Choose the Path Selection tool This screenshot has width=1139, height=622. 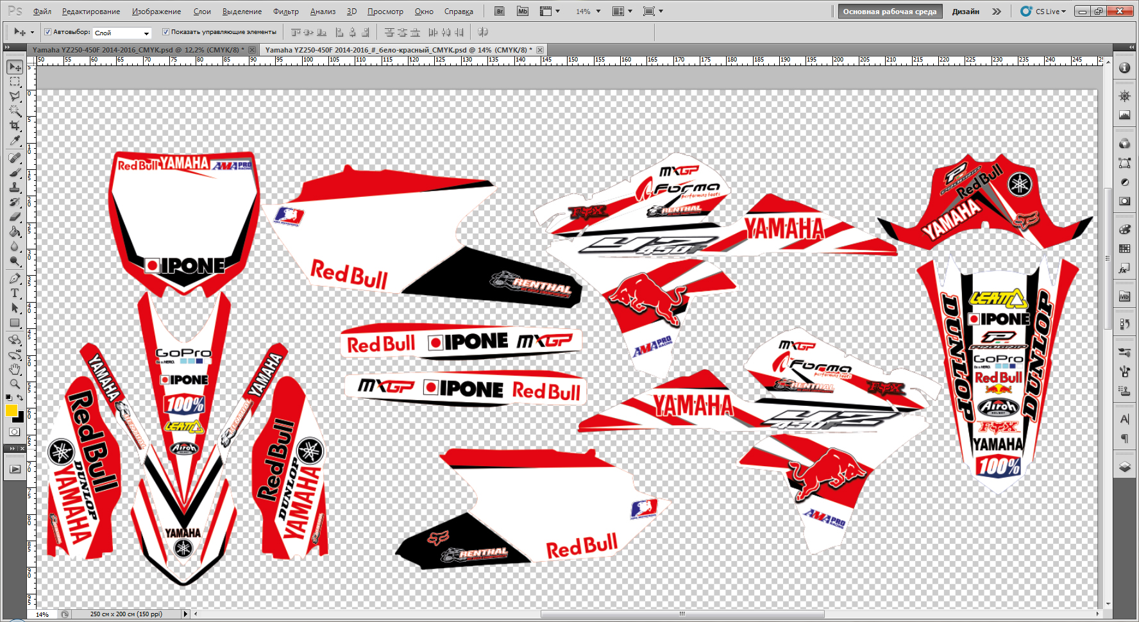click(15, 308)
